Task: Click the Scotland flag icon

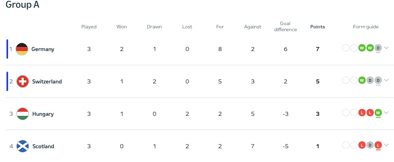Action: [x=23, y=146]
